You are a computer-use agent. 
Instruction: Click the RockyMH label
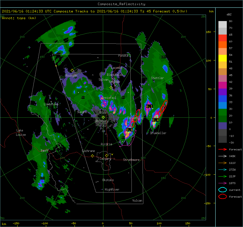71,76
